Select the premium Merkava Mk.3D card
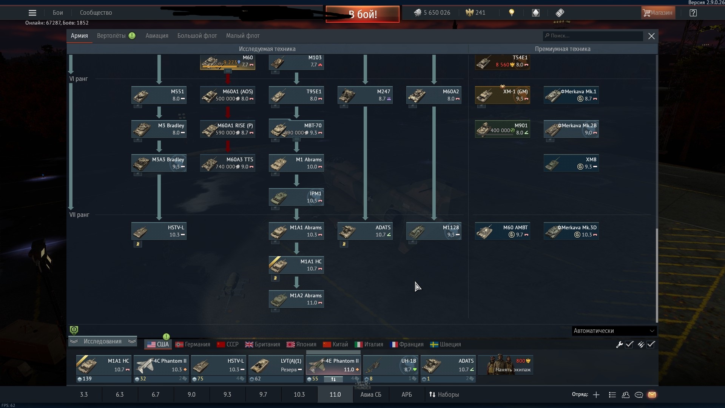This screenshot has height=408, width=725. click(x=571, y=231)
